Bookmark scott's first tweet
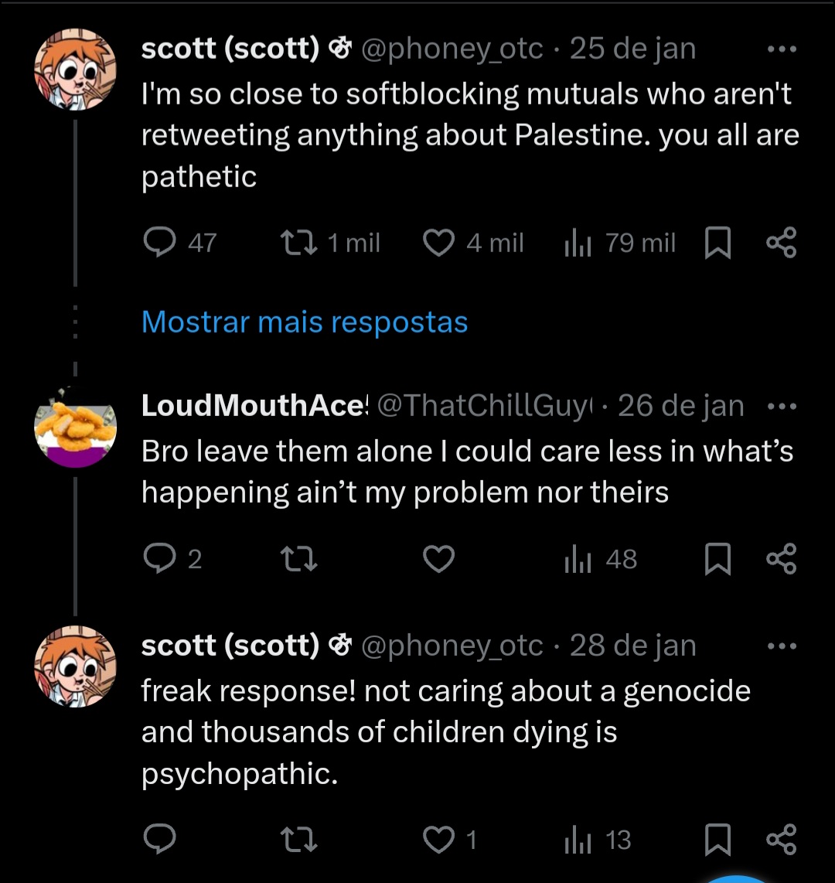This screenshot has height=883, width=835. pos(718,244)
